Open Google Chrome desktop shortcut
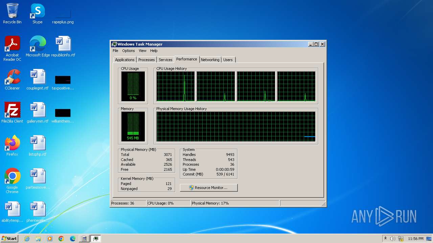Viewport: 433px width, 243px height. [12, 181]
